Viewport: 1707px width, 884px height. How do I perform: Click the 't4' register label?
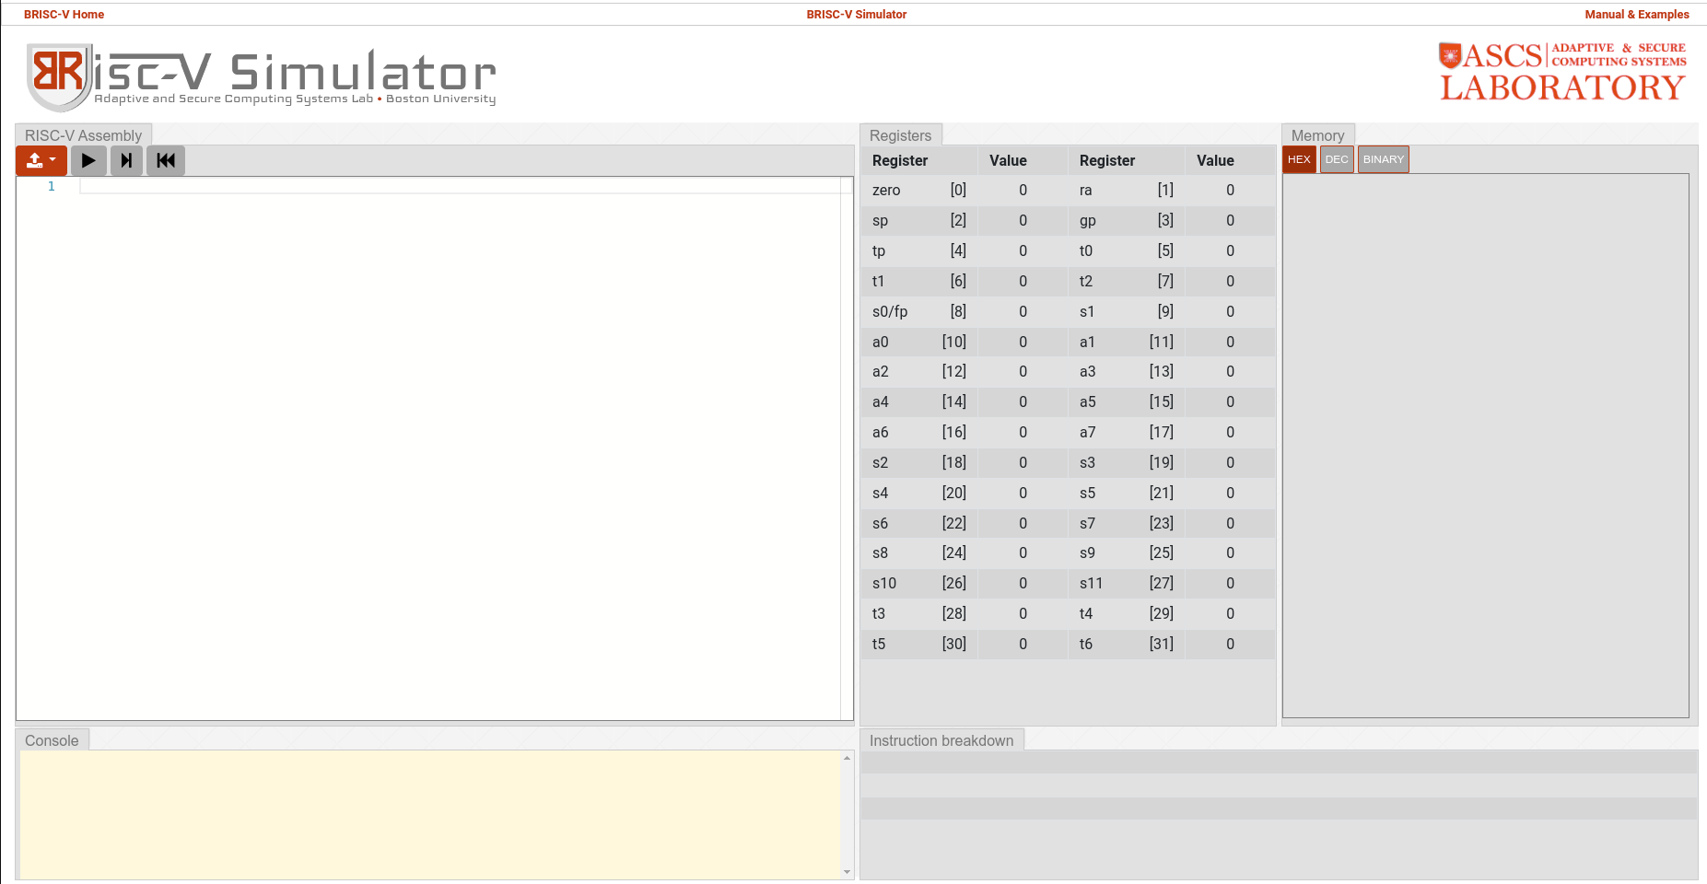(x=1085, y=614)
